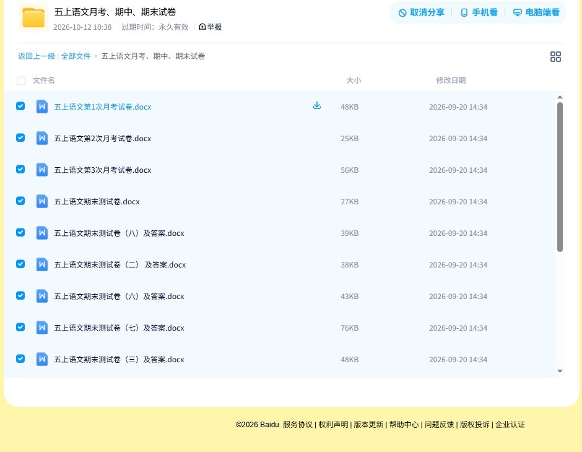Click Word icon of 期末测试卷（八）及答案.docx
The width and height of the screenshot is (582, 452).
(x=42, y=233)
